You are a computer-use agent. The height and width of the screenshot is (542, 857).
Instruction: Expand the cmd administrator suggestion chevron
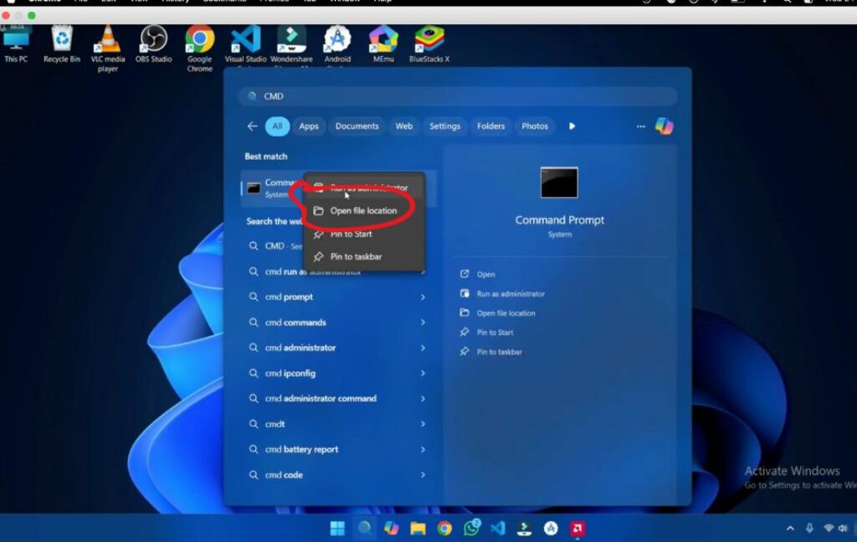pyautogui.click(x=423, y=348)
